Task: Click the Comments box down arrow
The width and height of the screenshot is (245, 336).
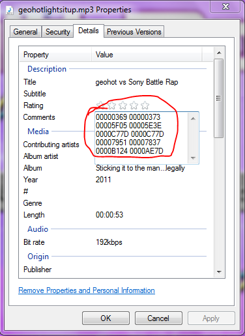Action: pyautogui.click(x=193, y=158)
